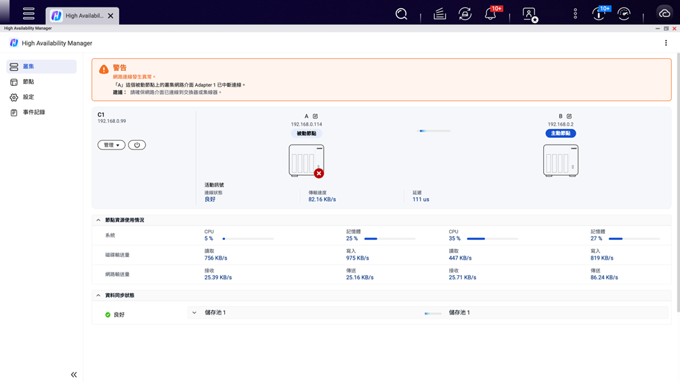Open 事件記錄 in the sidebar
Viewport: 680px width, 382px height.
41,112
